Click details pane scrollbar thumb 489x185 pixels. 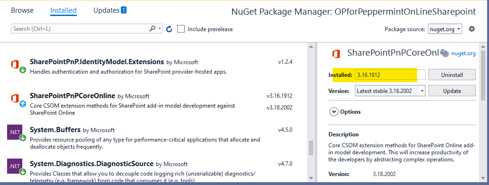tap(483, 76)
